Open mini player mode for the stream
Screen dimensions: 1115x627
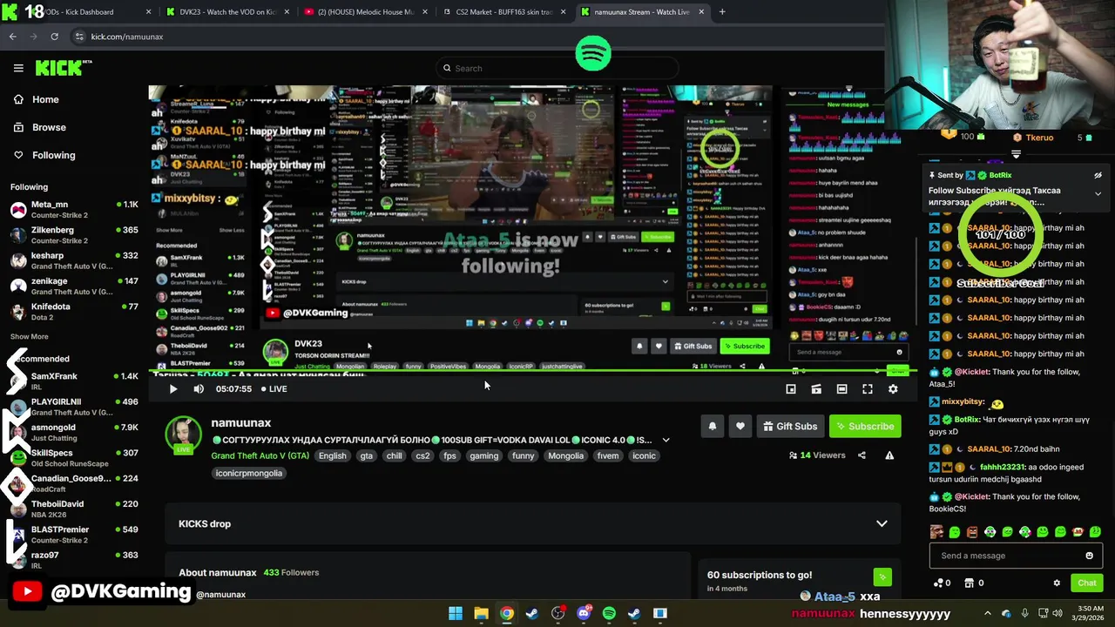791,389
